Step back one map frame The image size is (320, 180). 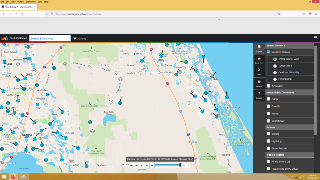tap(136, 165)
